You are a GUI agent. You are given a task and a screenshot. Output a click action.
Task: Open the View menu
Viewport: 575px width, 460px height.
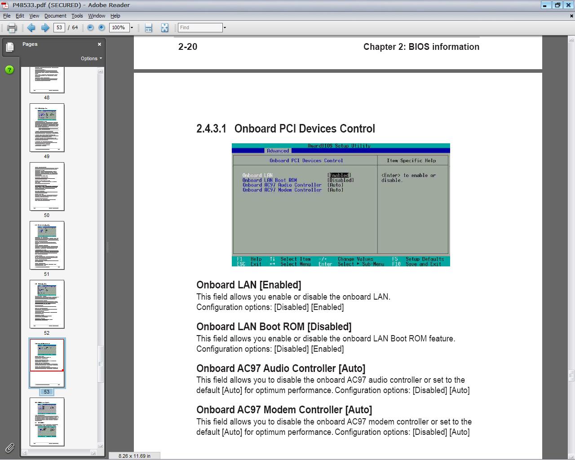click(34, 16)
